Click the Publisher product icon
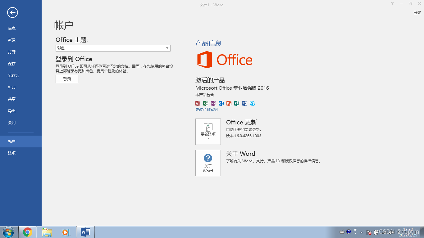 (x=237, y=103)
